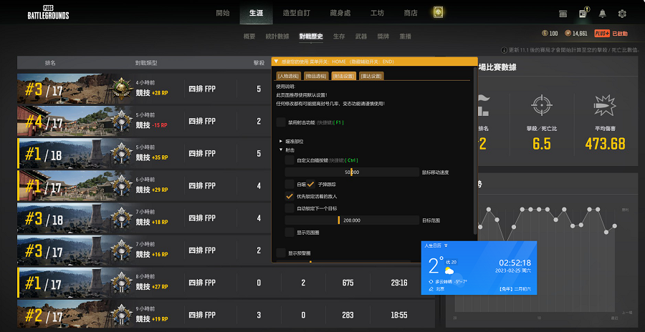Click rank emblem on the #3/18 match row
The image size is (645, 332).
(121, 218)
